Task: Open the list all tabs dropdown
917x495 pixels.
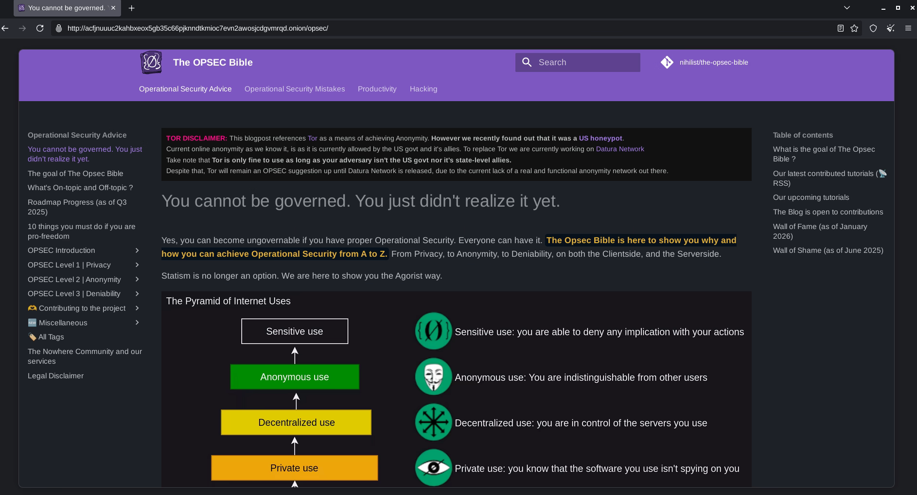Action: [846, 8]
